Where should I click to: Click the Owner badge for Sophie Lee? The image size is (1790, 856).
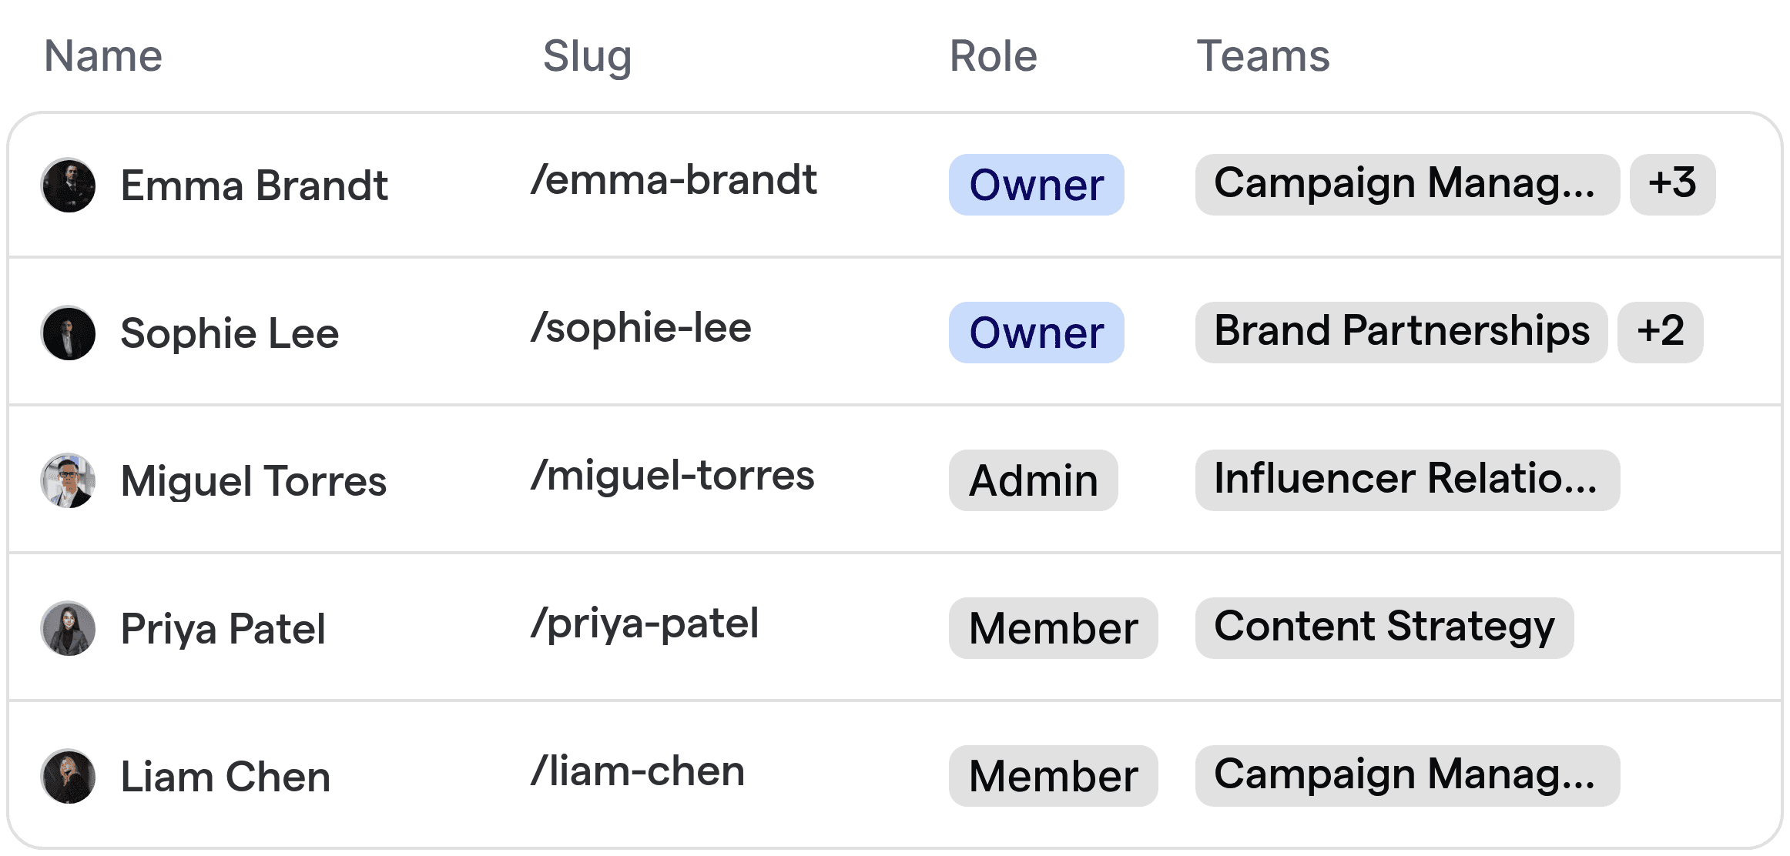point(1035,333)
